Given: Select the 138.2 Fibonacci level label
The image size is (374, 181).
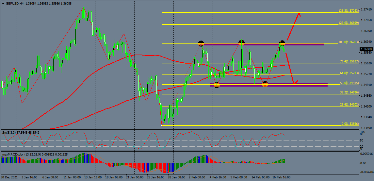Looking at the screenshot, I should (349, 11).
